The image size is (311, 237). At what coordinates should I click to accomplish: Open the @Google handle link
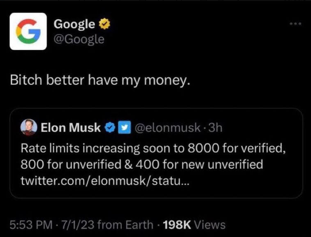click(79, 39)
